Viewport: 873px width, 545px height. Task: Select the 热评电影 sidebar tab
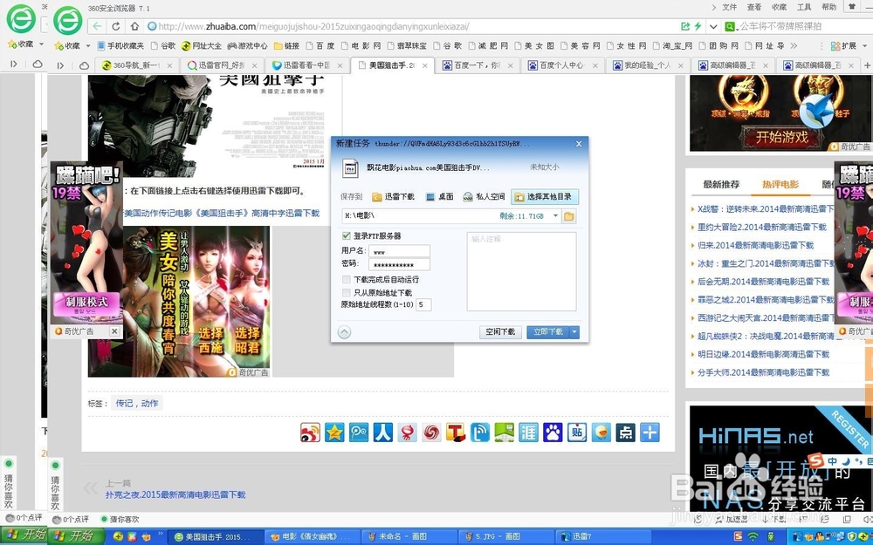(780, 184)
